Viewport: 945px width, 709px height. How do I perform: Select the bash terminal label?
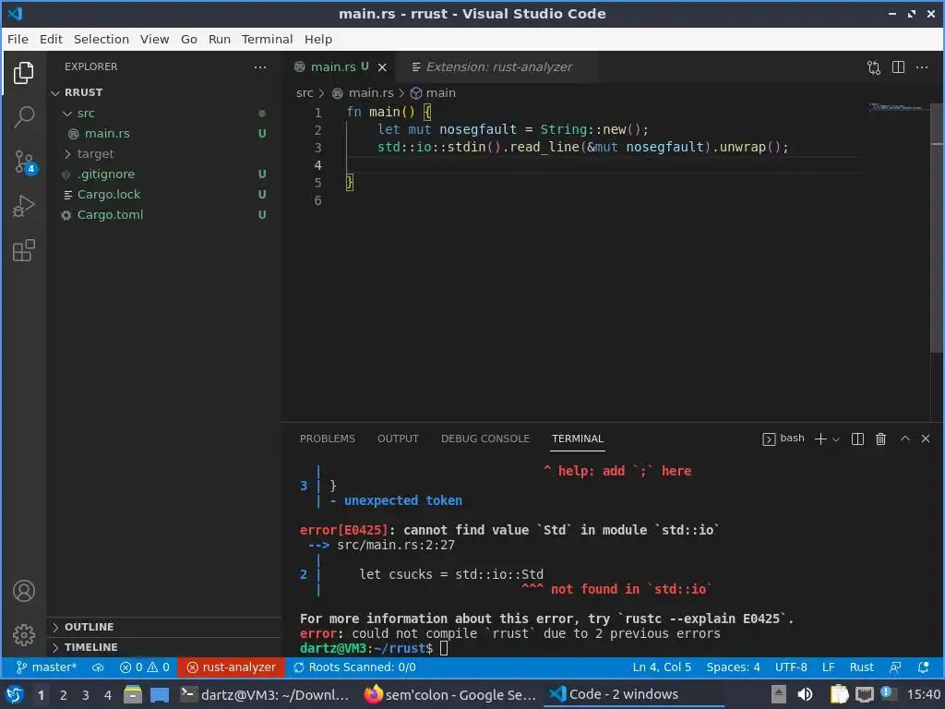pos(784,439)
